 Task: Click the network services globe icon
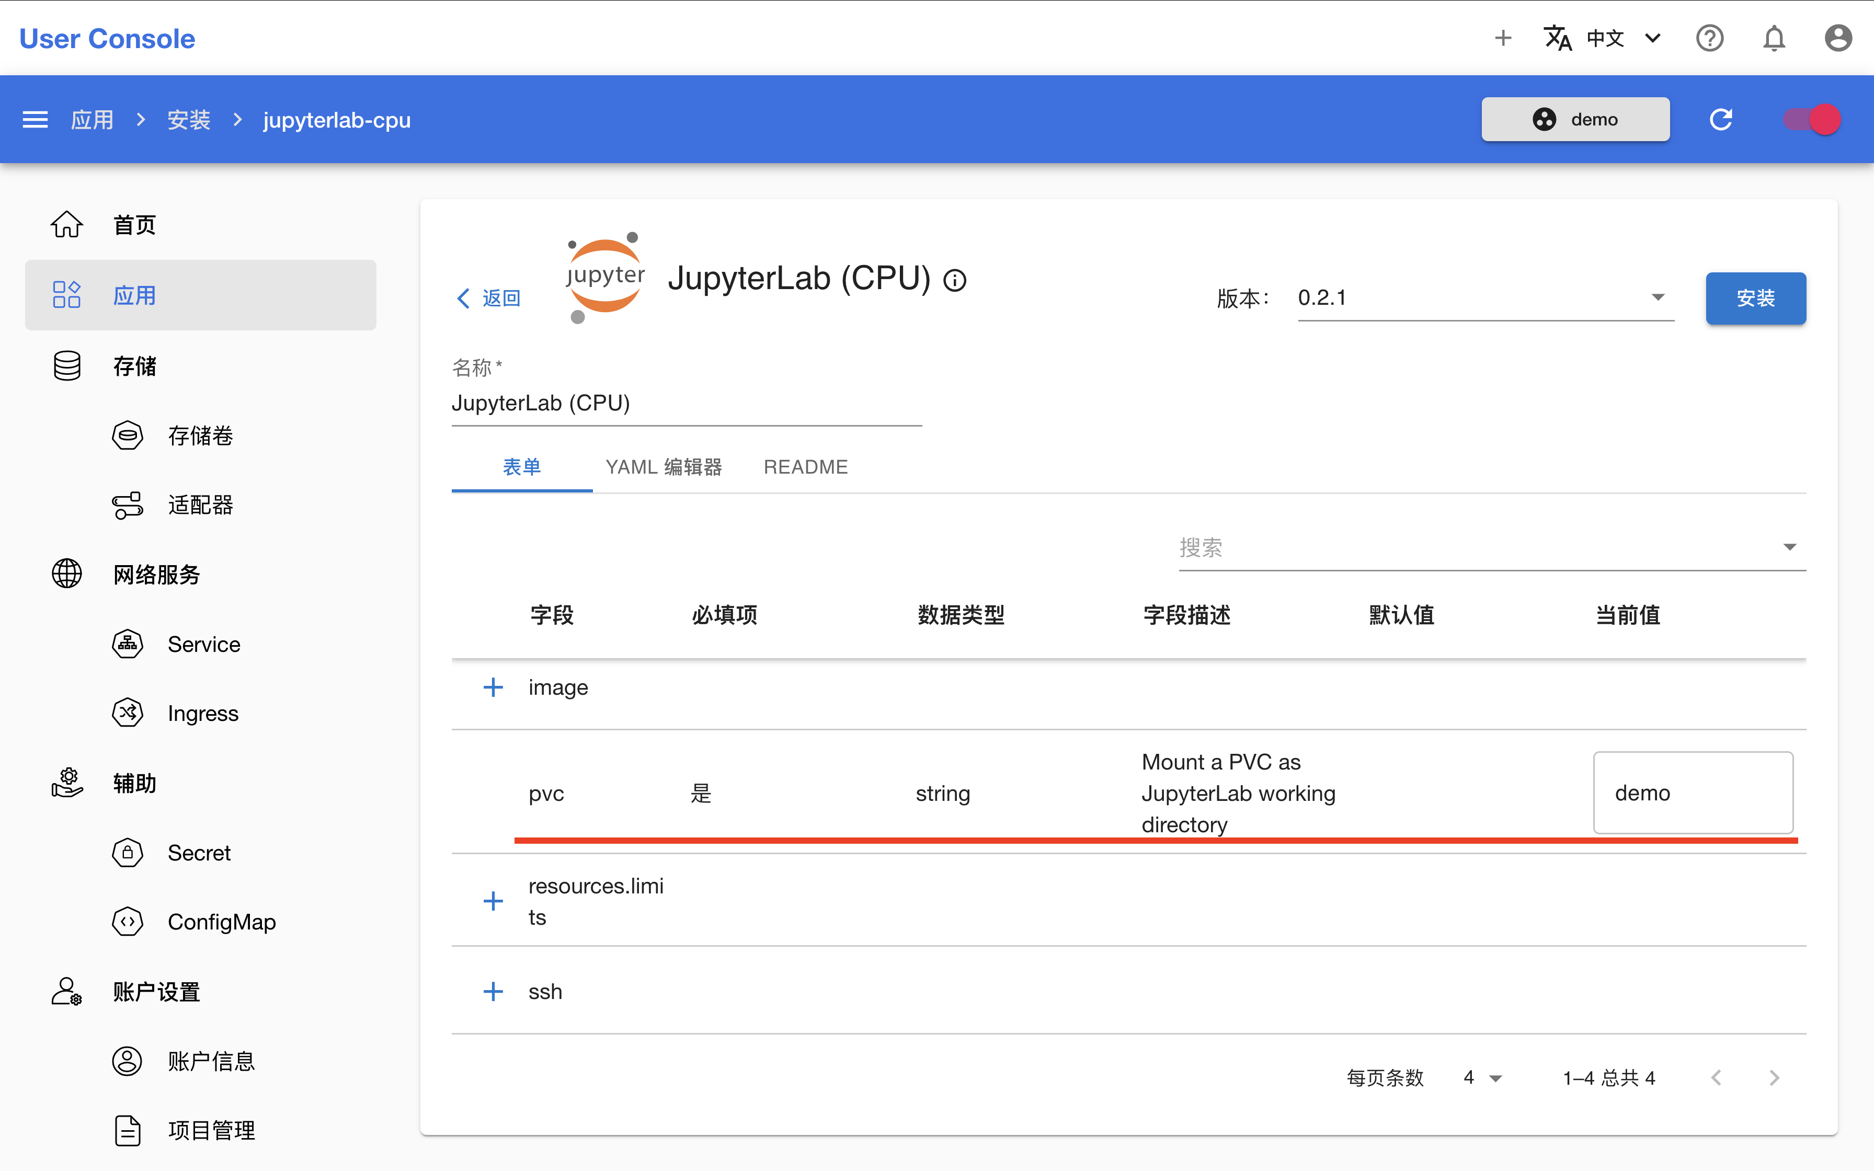click(66, 574)
